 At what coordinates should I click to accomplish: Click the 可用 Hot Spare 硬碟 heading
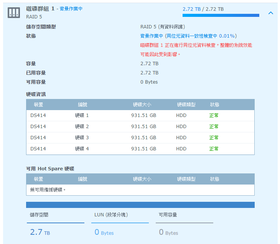(50, 169)
